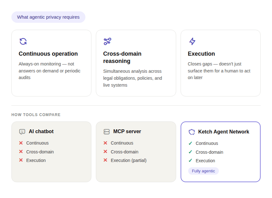272x198 pixels.
Task: Click 'Continuous' text in AI chatbot card
Action: (x=37, y=143)
